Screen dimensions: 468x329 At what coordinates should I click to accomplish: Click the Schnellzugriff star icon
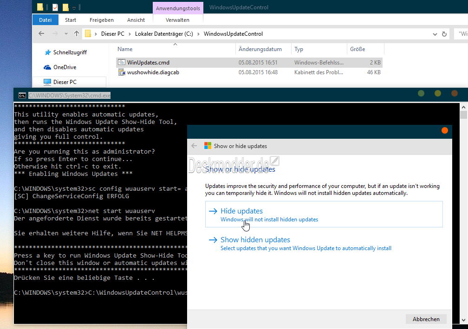click(48, 52)
